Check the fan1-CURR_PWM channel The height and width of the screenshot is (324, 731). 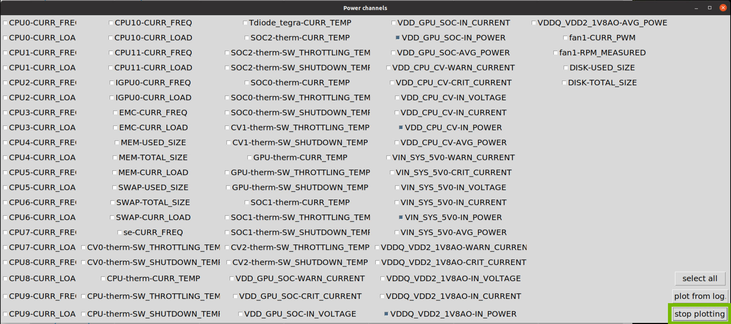(565, 38)
